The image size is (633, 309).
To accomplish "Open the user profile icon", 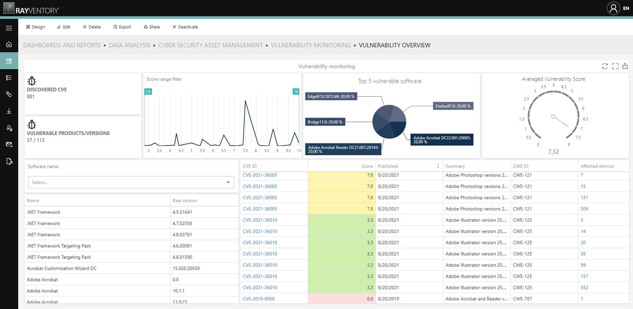I will (613, 8).
